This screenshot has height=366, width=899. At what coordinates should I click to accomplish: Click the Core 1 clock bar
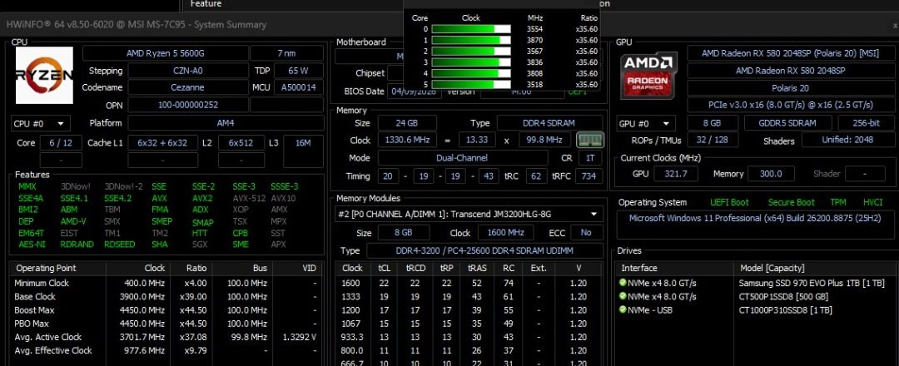click(470, 40)
